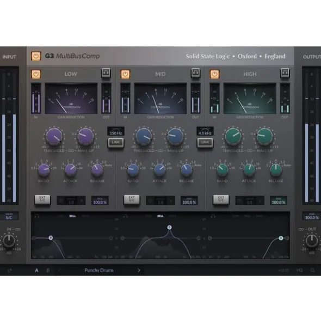Click the IN – GD input gain knob

9,241
